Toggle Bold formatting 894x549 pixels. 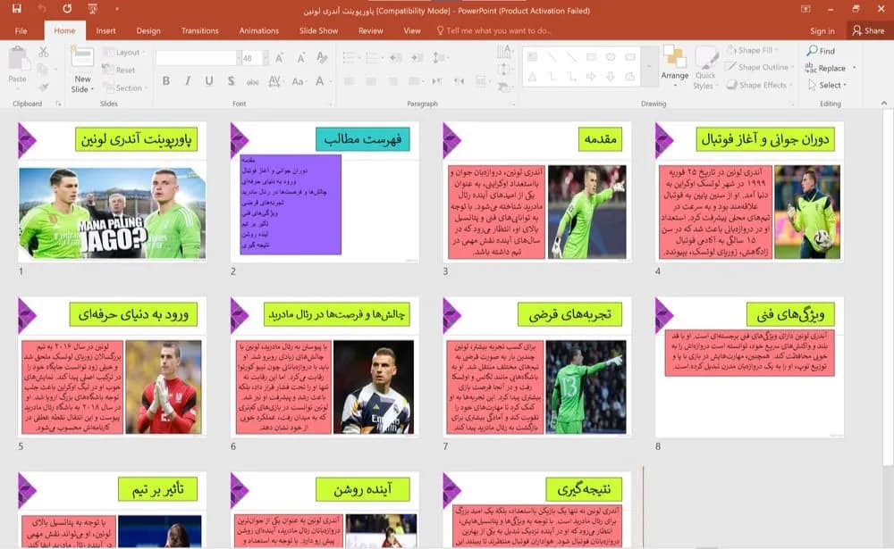pos(166,81)
